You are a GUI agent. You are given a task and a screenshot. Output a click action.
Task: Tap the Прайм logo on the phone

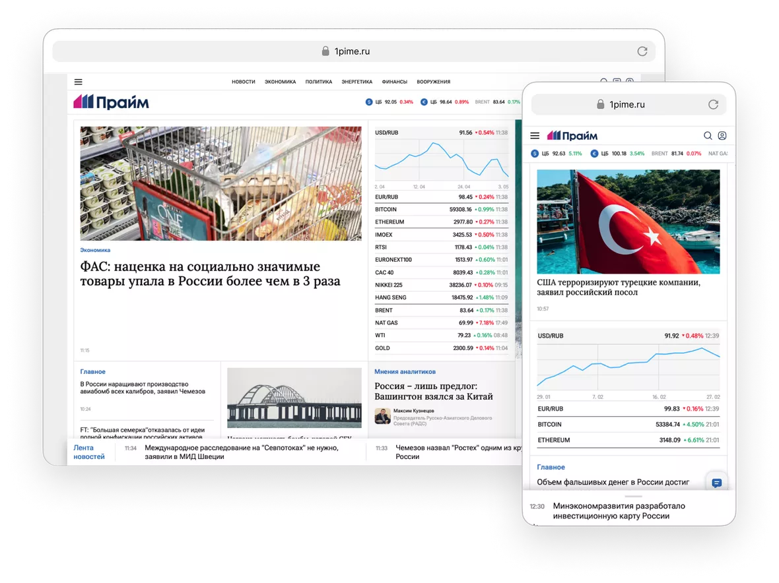(572, 135)
